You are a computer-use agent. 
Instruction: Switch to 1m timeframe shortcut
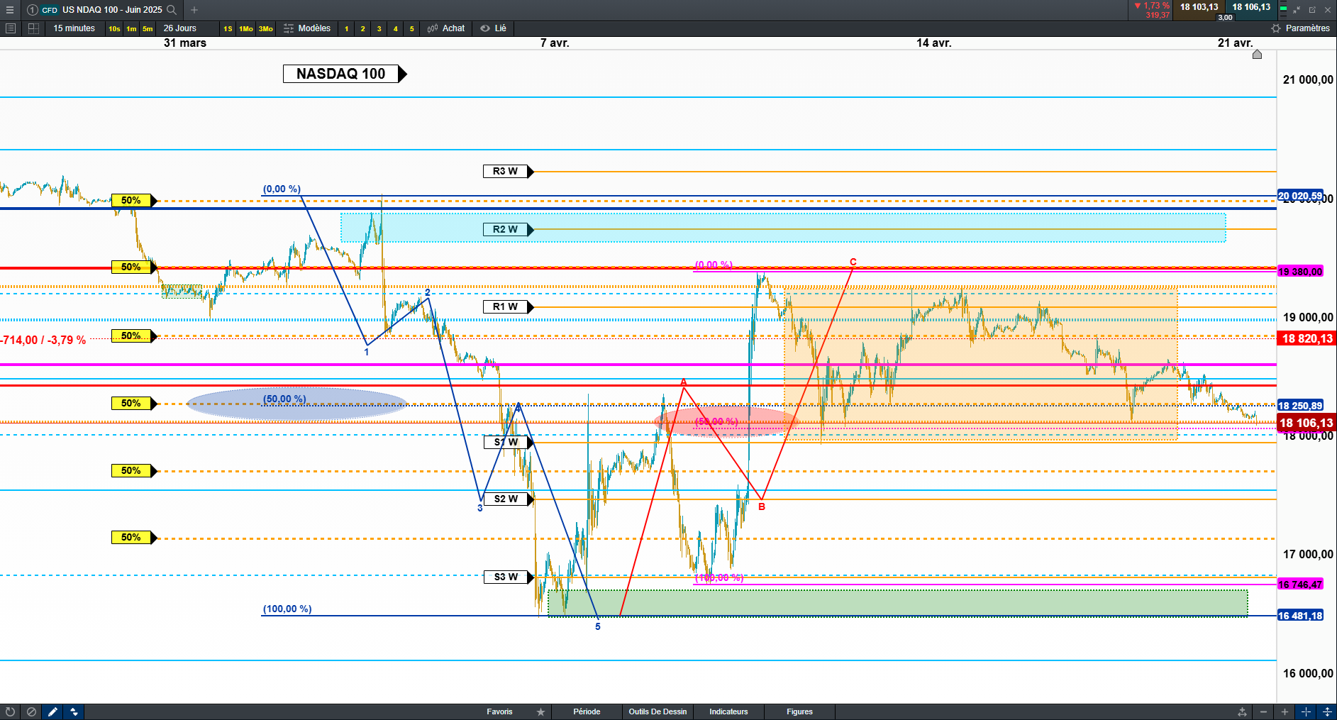pyautogui.click(x=131, y=29)
